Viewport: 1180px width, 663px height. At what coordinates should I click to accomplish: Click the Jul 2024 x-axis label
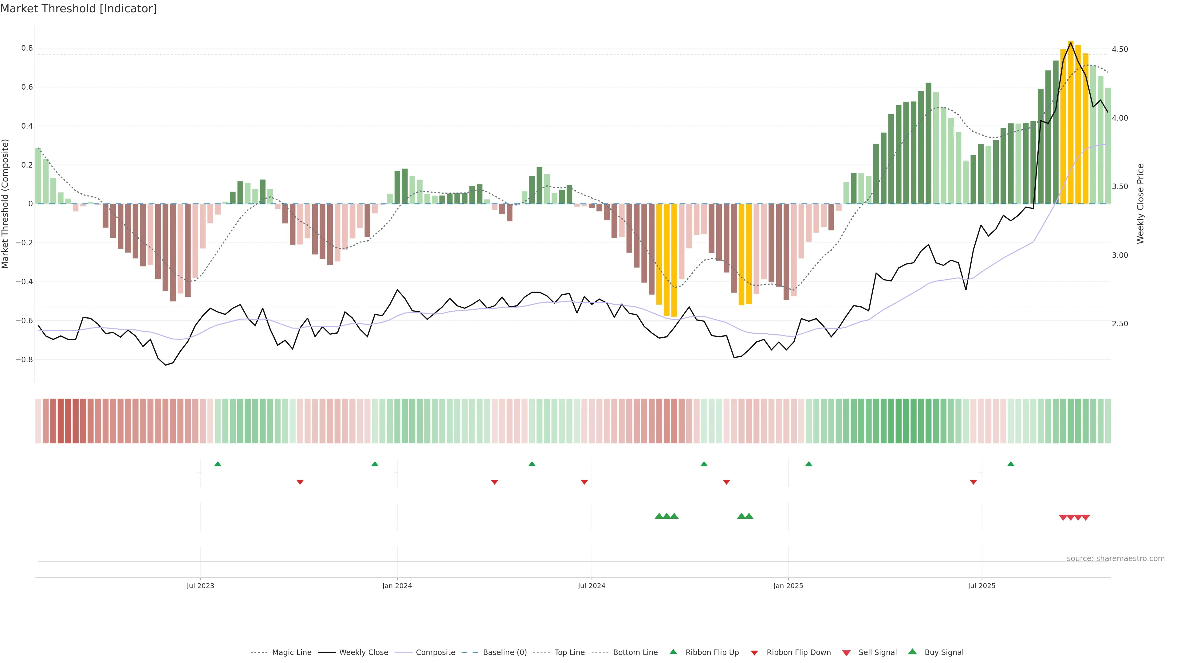[591, 586]
